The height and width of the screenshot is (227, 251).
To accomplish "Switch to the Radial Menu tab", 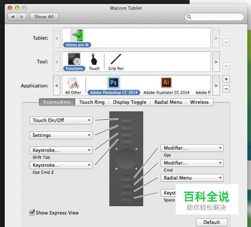I will pyautogui.click(x=168, y=102).
